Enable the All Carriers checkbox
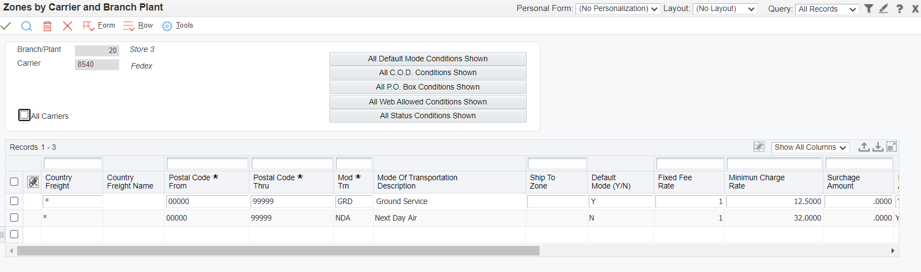The height and width of the screenshot is (272, 921). pos(24,115)
